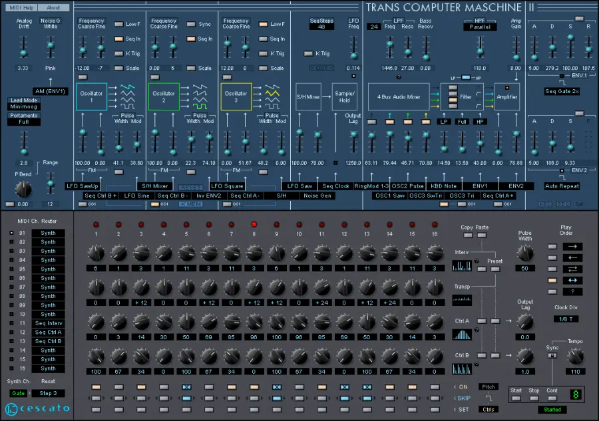This screenshot has height=421, width=599.
Task: Click the filter LP mode button
Action: click(444, 122)
